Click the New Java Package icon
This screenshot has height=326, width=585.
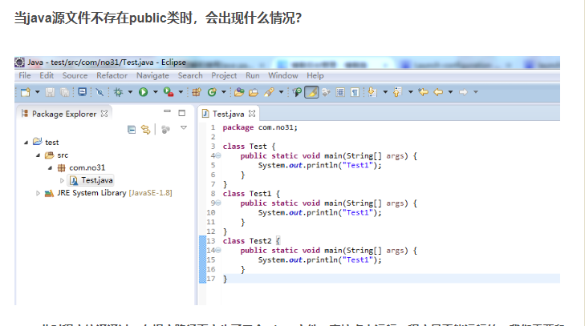(197, 92)
